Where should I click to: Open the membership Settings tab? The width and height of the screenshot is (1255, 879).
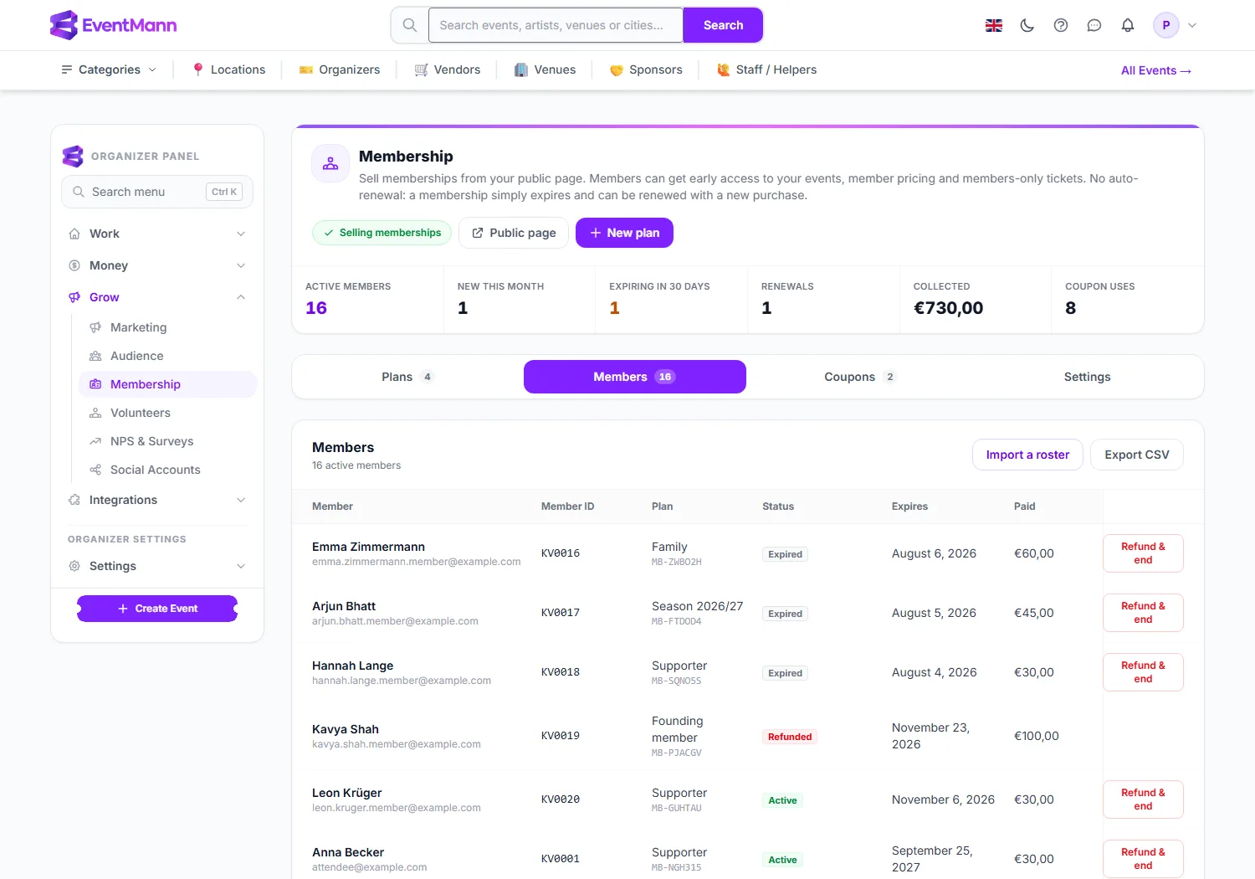pyautogui.click(x=1087, y=377)
